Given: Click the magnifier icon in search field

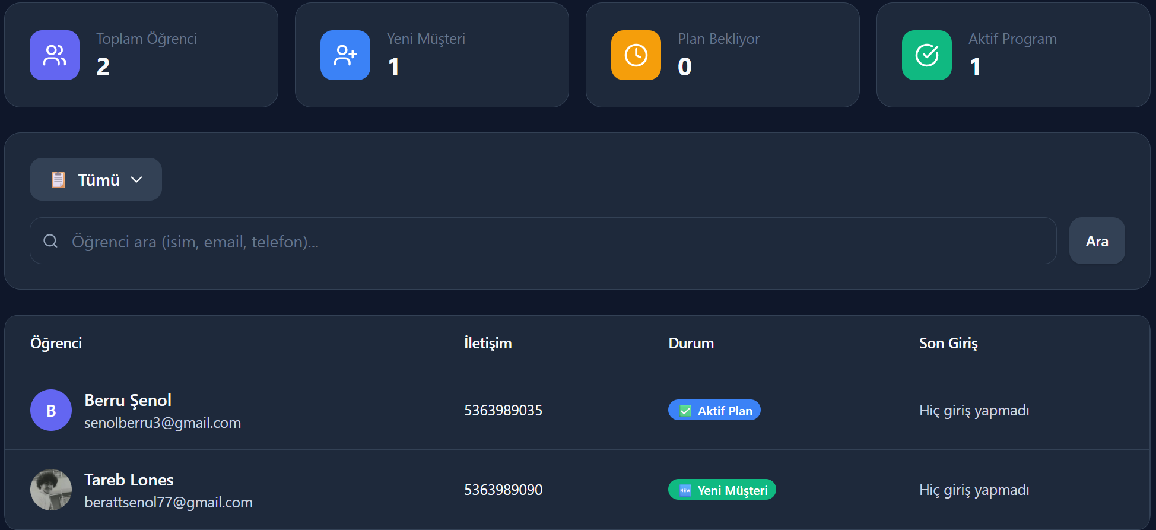Looking at the screenshot, I should tap(50, 241).
